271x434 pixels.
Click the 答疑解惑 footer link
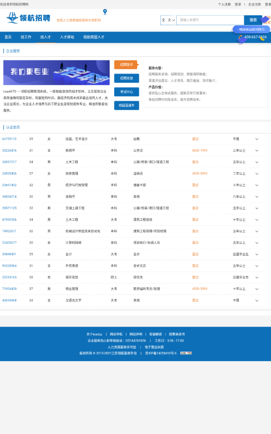(156, 334)
